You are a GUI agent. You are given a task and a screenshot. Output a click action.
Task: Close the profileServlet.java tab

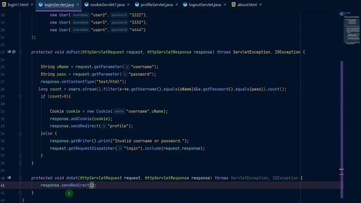click(x=177, y=5)
